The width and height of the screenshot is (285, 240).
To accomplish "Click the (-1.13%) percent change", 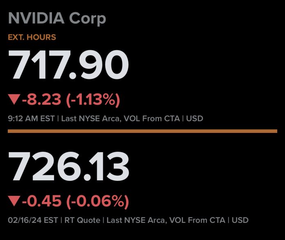I will [93, 99].
